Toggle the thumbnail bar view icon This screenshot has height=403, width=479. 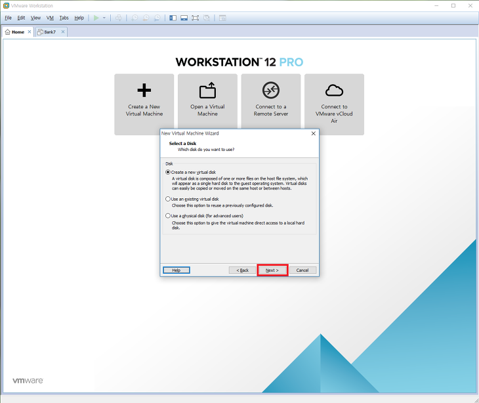[x=184, y=18]
